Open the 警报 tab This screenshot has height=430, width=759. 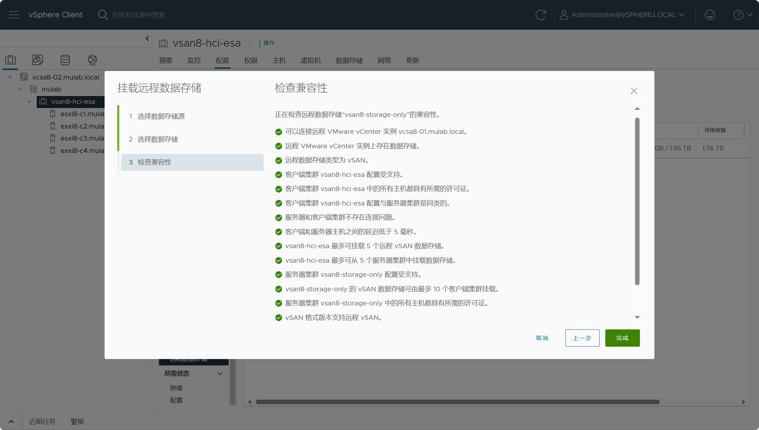[77, 422]
